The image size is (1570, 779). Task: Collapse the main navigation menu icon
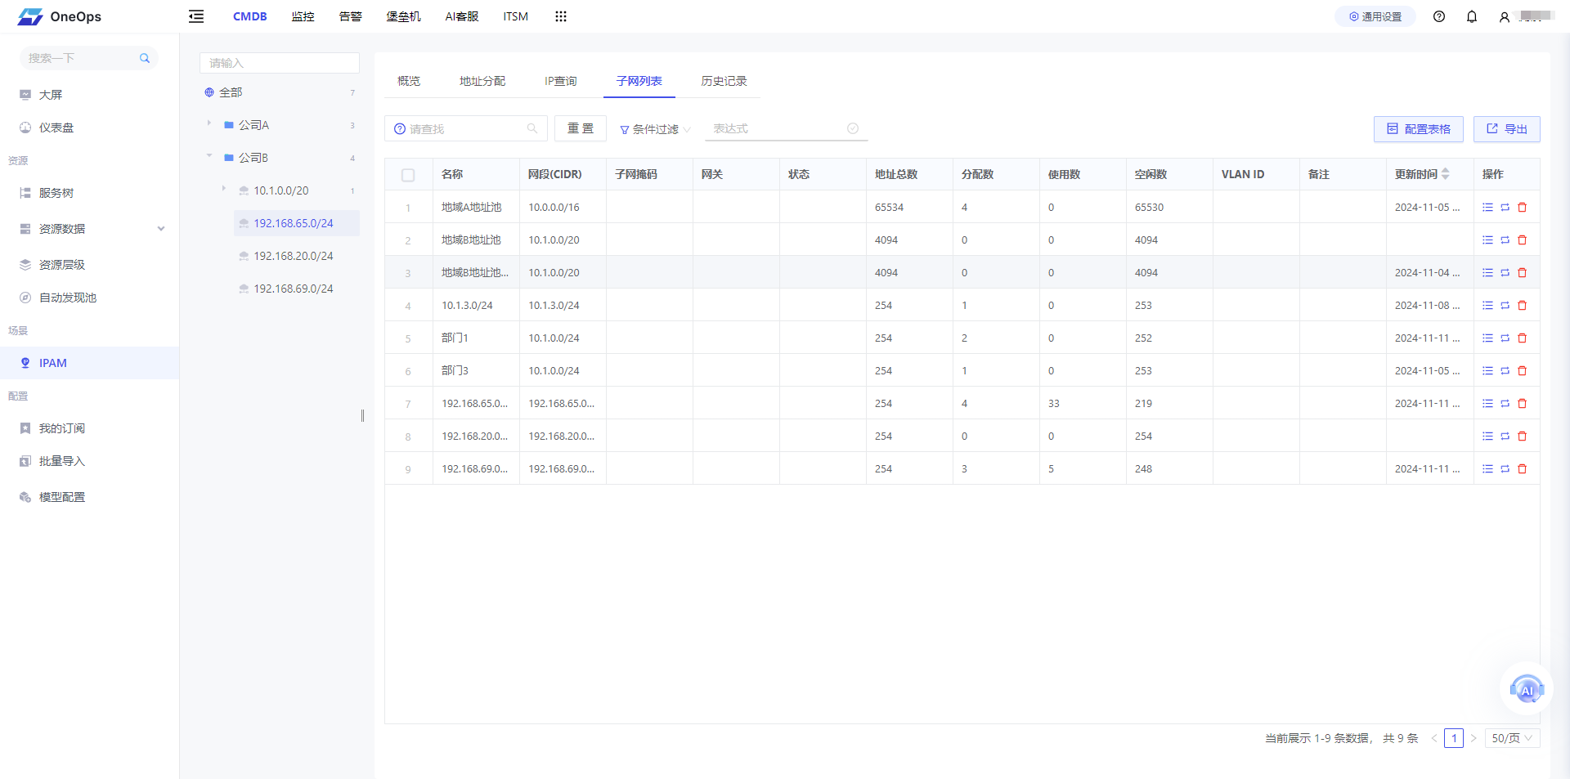[196, 16]
